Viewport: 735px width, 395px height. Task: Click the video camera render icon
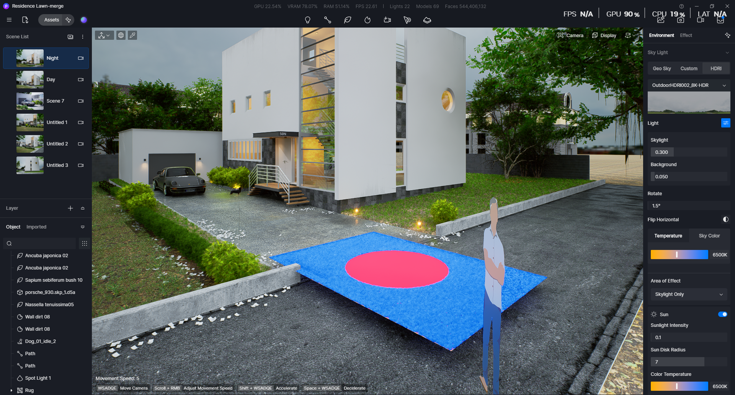pyautogui.click(x=701, y=20)
